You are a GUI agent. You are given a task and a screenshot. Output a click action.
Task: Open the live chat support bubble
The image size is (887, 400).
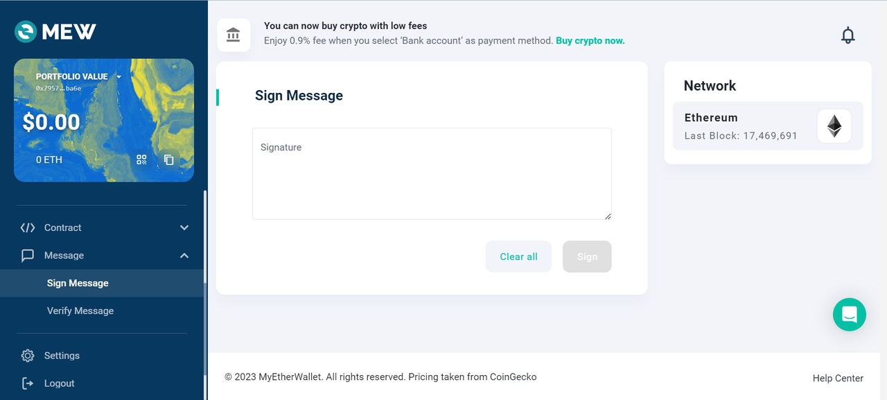pyautogui.click(x=849, y=314)
